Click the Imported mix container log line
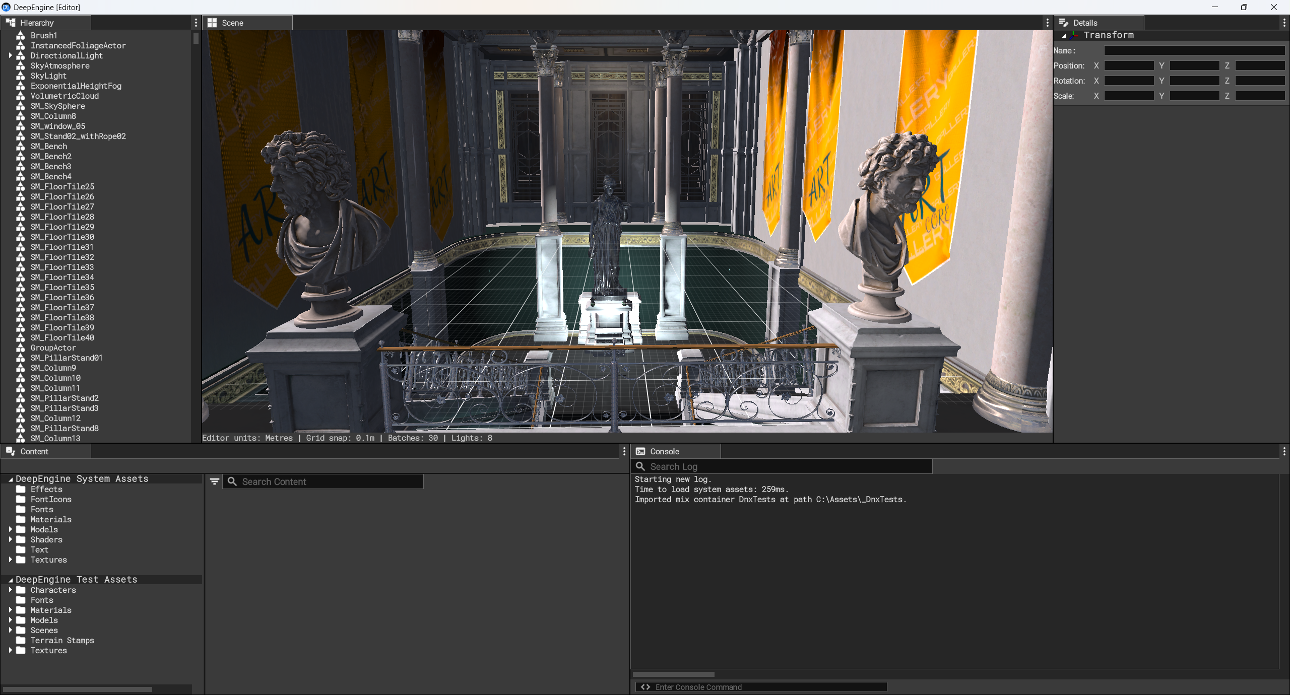The image size is (1290, 695). click(x=770, y=499)
